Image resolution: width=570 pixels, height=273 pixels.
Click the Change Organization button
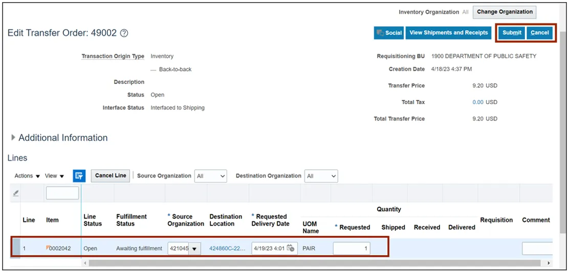[505, 12]
